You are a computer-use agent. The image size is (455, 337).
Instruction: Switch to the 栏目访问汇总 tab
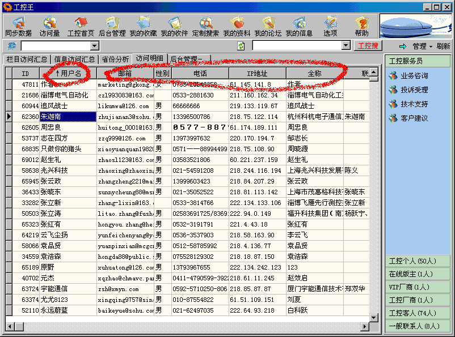coord(27,59)
